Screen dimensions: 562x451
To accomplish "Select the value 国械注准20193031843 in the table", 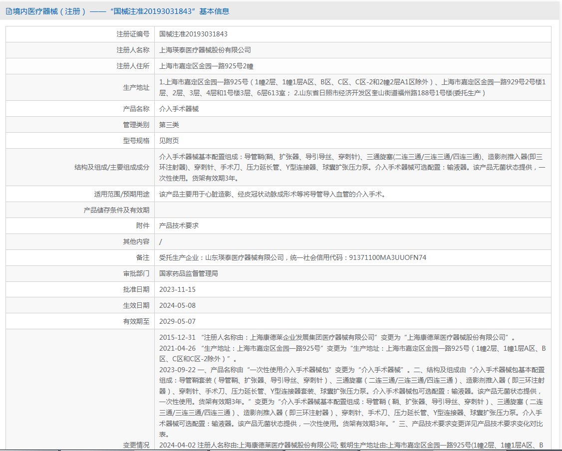I will click(x=193, y=34).
